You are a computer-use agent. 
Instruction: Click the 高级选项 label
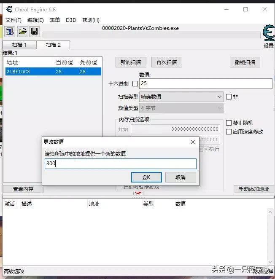coord(14,271)
